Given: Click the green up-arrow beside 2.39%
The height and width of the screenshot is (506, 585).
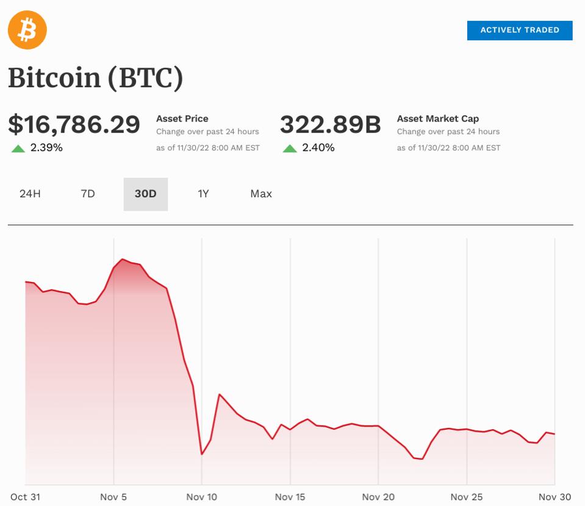Looking at the screenshot, I should (x=18, y=146).
